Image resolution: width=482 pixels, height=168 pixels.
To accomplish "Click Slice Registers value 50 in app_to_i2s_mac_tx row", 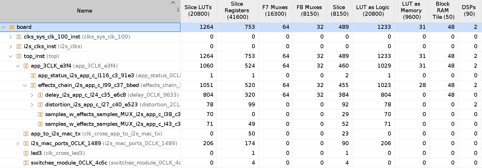I will (x=251, y=134).
